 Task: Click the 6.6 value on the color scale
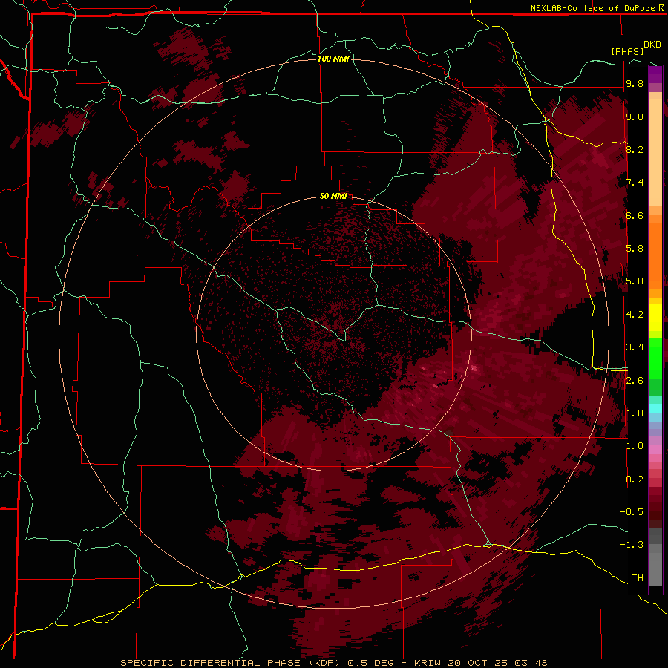[635, 215]
